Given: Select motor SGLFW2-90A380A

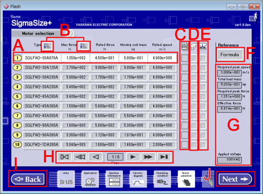Looking at the screenshot, I should (x=42, y=135).
